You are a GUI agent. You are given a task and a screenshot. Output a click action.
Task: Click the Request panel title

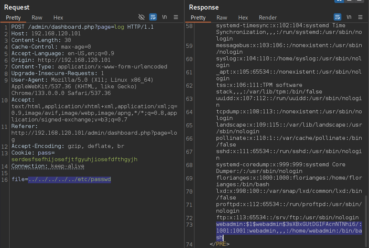pyautogui.click(x=17, y=7)
